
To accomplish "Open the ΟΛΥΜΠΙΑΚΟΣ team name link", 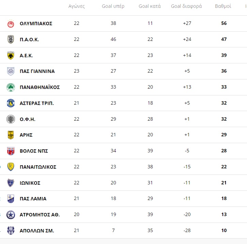I will click(36, 24).
